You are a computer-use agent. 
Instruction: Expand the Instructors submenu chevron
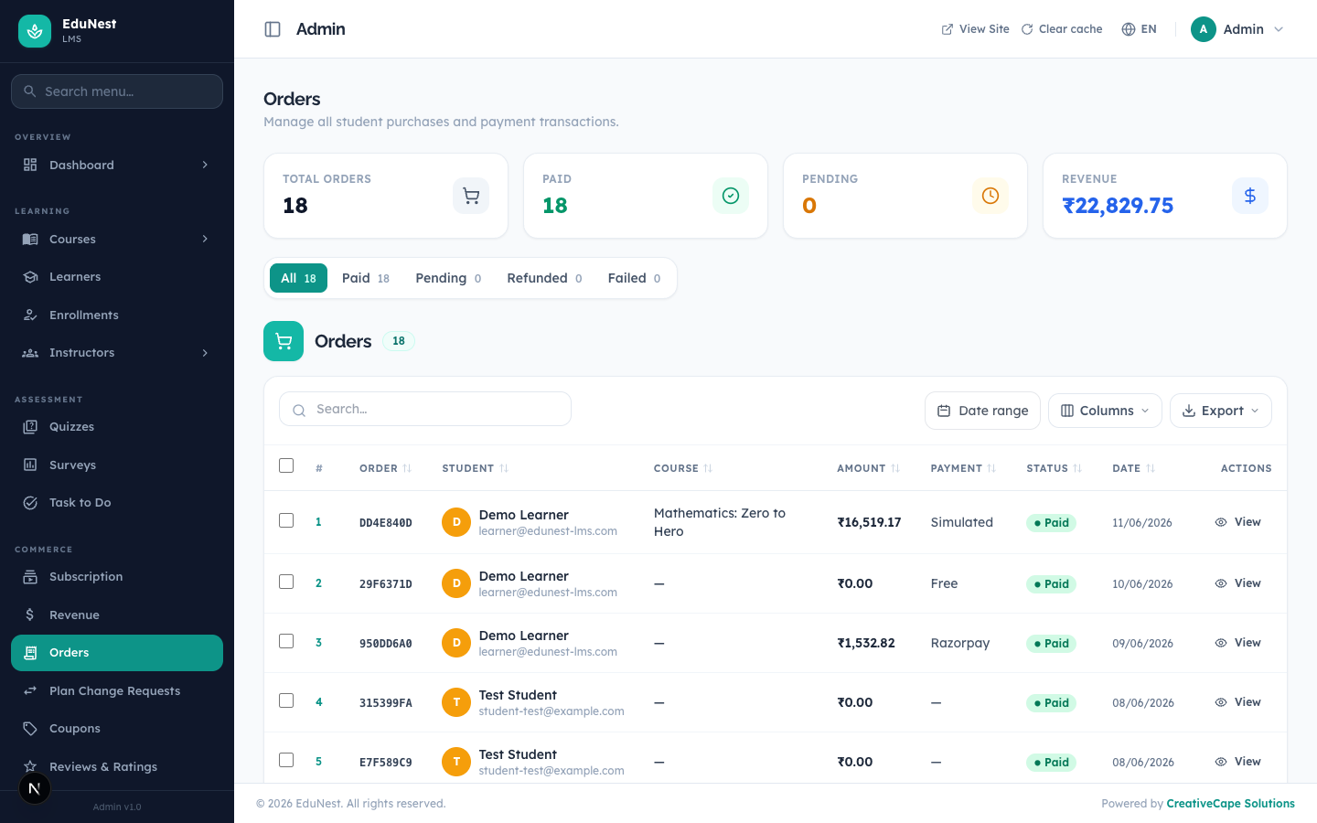click(205, 353)
